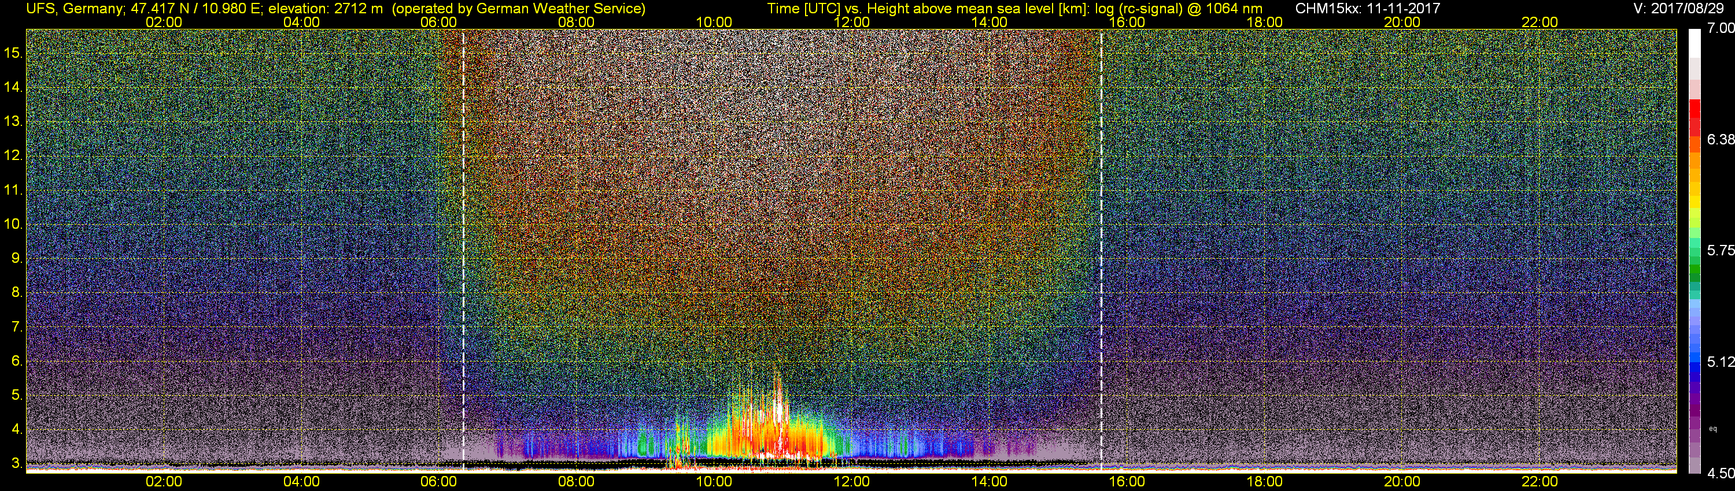Screen dimensions: 1735x491
Task: Click the CHM15kx: 11-11-2017 date text
Action: click(x=1367, y=9)
